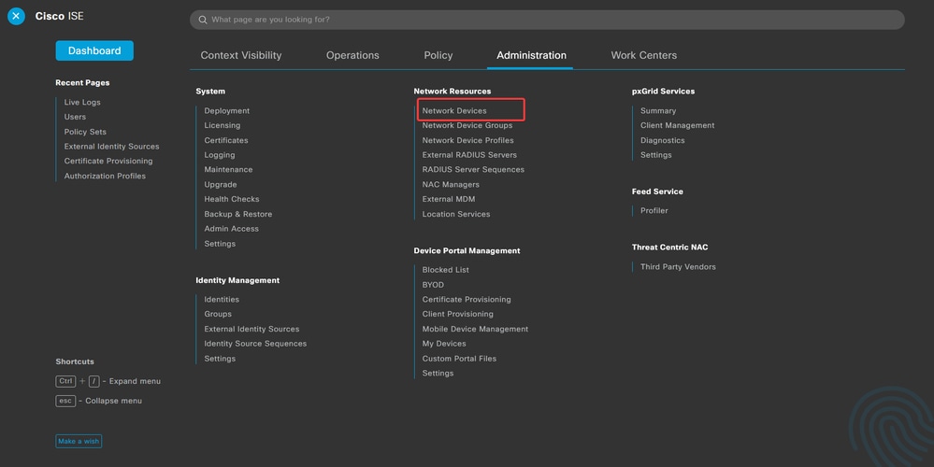
Task: Open External Identity Sources under Identity Management
Action: (251, 329)
